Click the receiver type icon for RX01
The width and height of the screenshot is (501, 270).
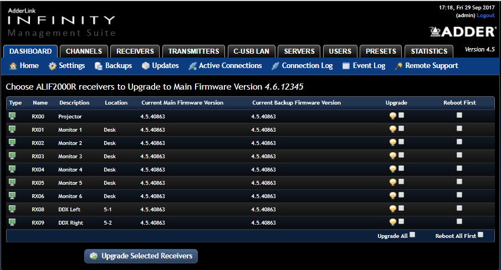pyautogui.click(x=12, y=129)
